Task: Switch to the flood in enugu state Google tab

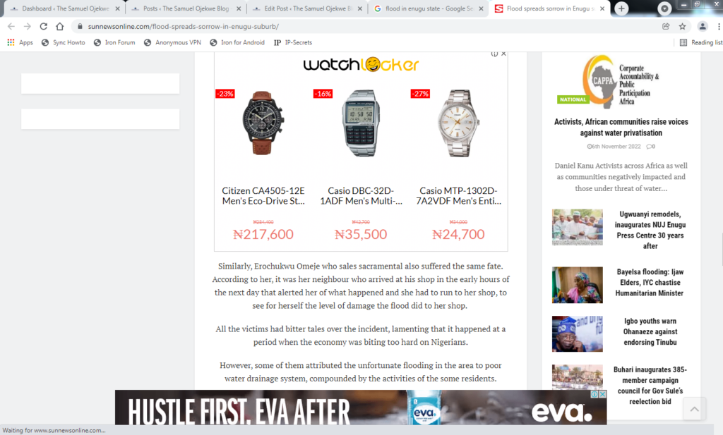Action: [429, 8]
